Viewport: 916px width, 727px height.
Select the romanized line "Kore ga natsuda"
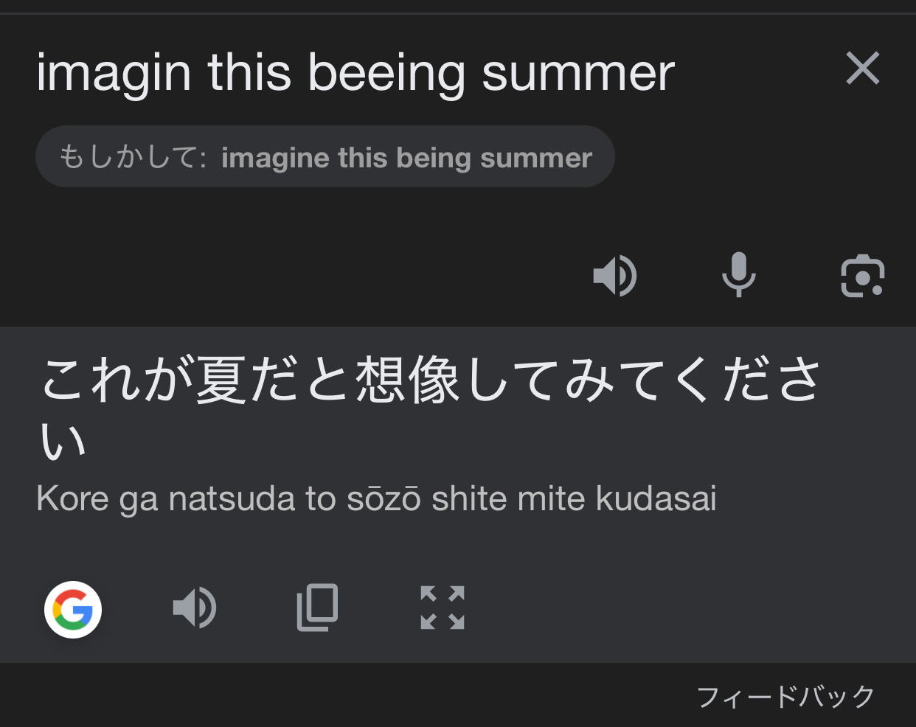pos(165,498)
